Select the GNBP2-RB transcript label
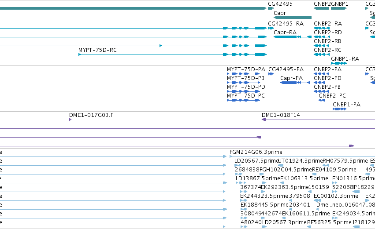375x229 pixels. (x=327, y=41)
